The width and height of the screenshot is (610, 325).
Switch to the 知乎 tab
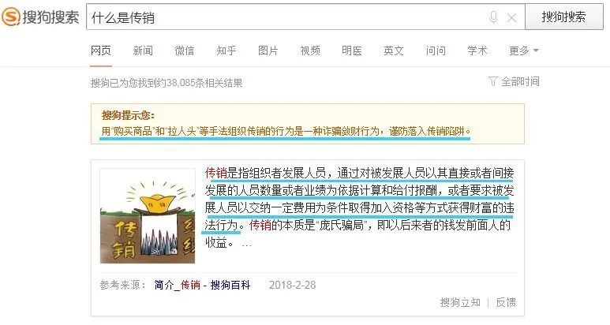[226, 50]
